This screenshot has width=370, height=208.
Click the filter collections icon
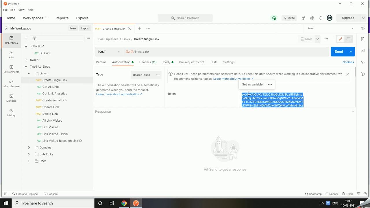point(34,38)
